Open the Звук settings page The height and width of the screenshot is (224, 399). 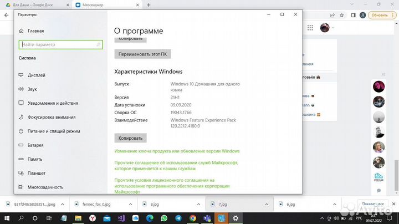[28, 89]
